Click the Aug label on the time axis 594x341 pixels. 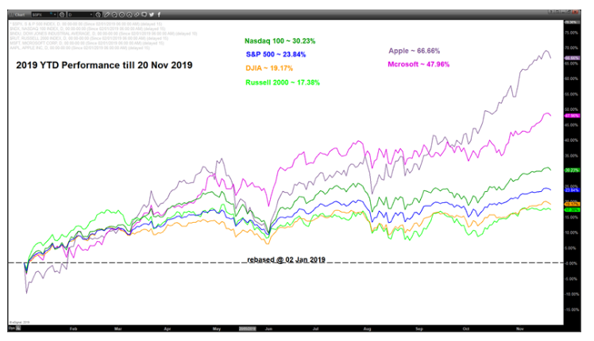pos(367,329)
